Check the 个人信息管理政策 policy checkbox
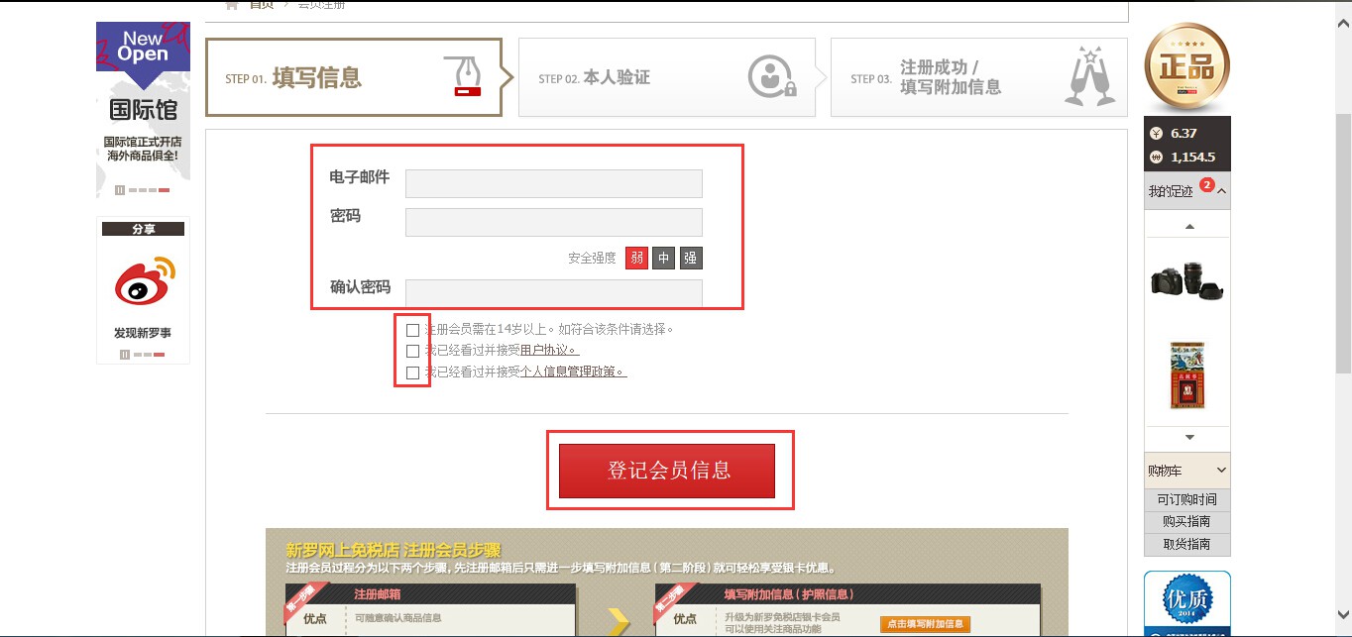The image size is (1352, 637). point(412,372)
